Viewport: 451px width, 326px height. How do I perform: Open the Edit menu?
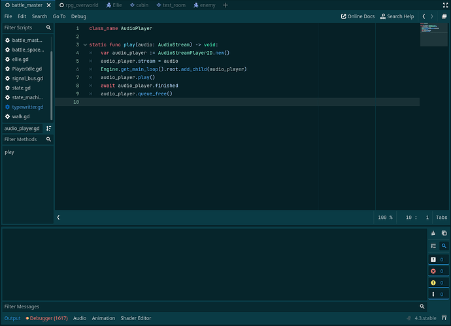click(x=22, y=16)
